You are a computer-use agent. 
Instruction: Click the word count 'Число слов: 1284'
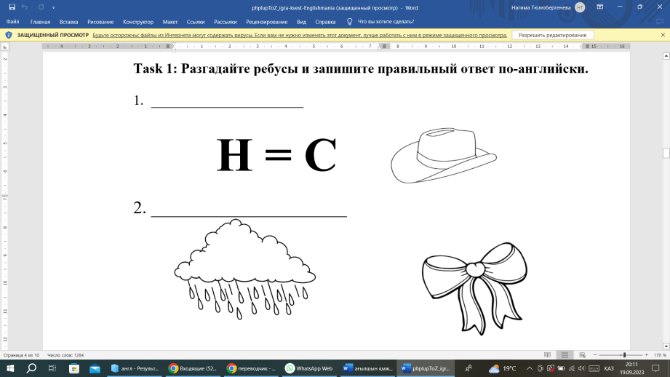point(65,355)
